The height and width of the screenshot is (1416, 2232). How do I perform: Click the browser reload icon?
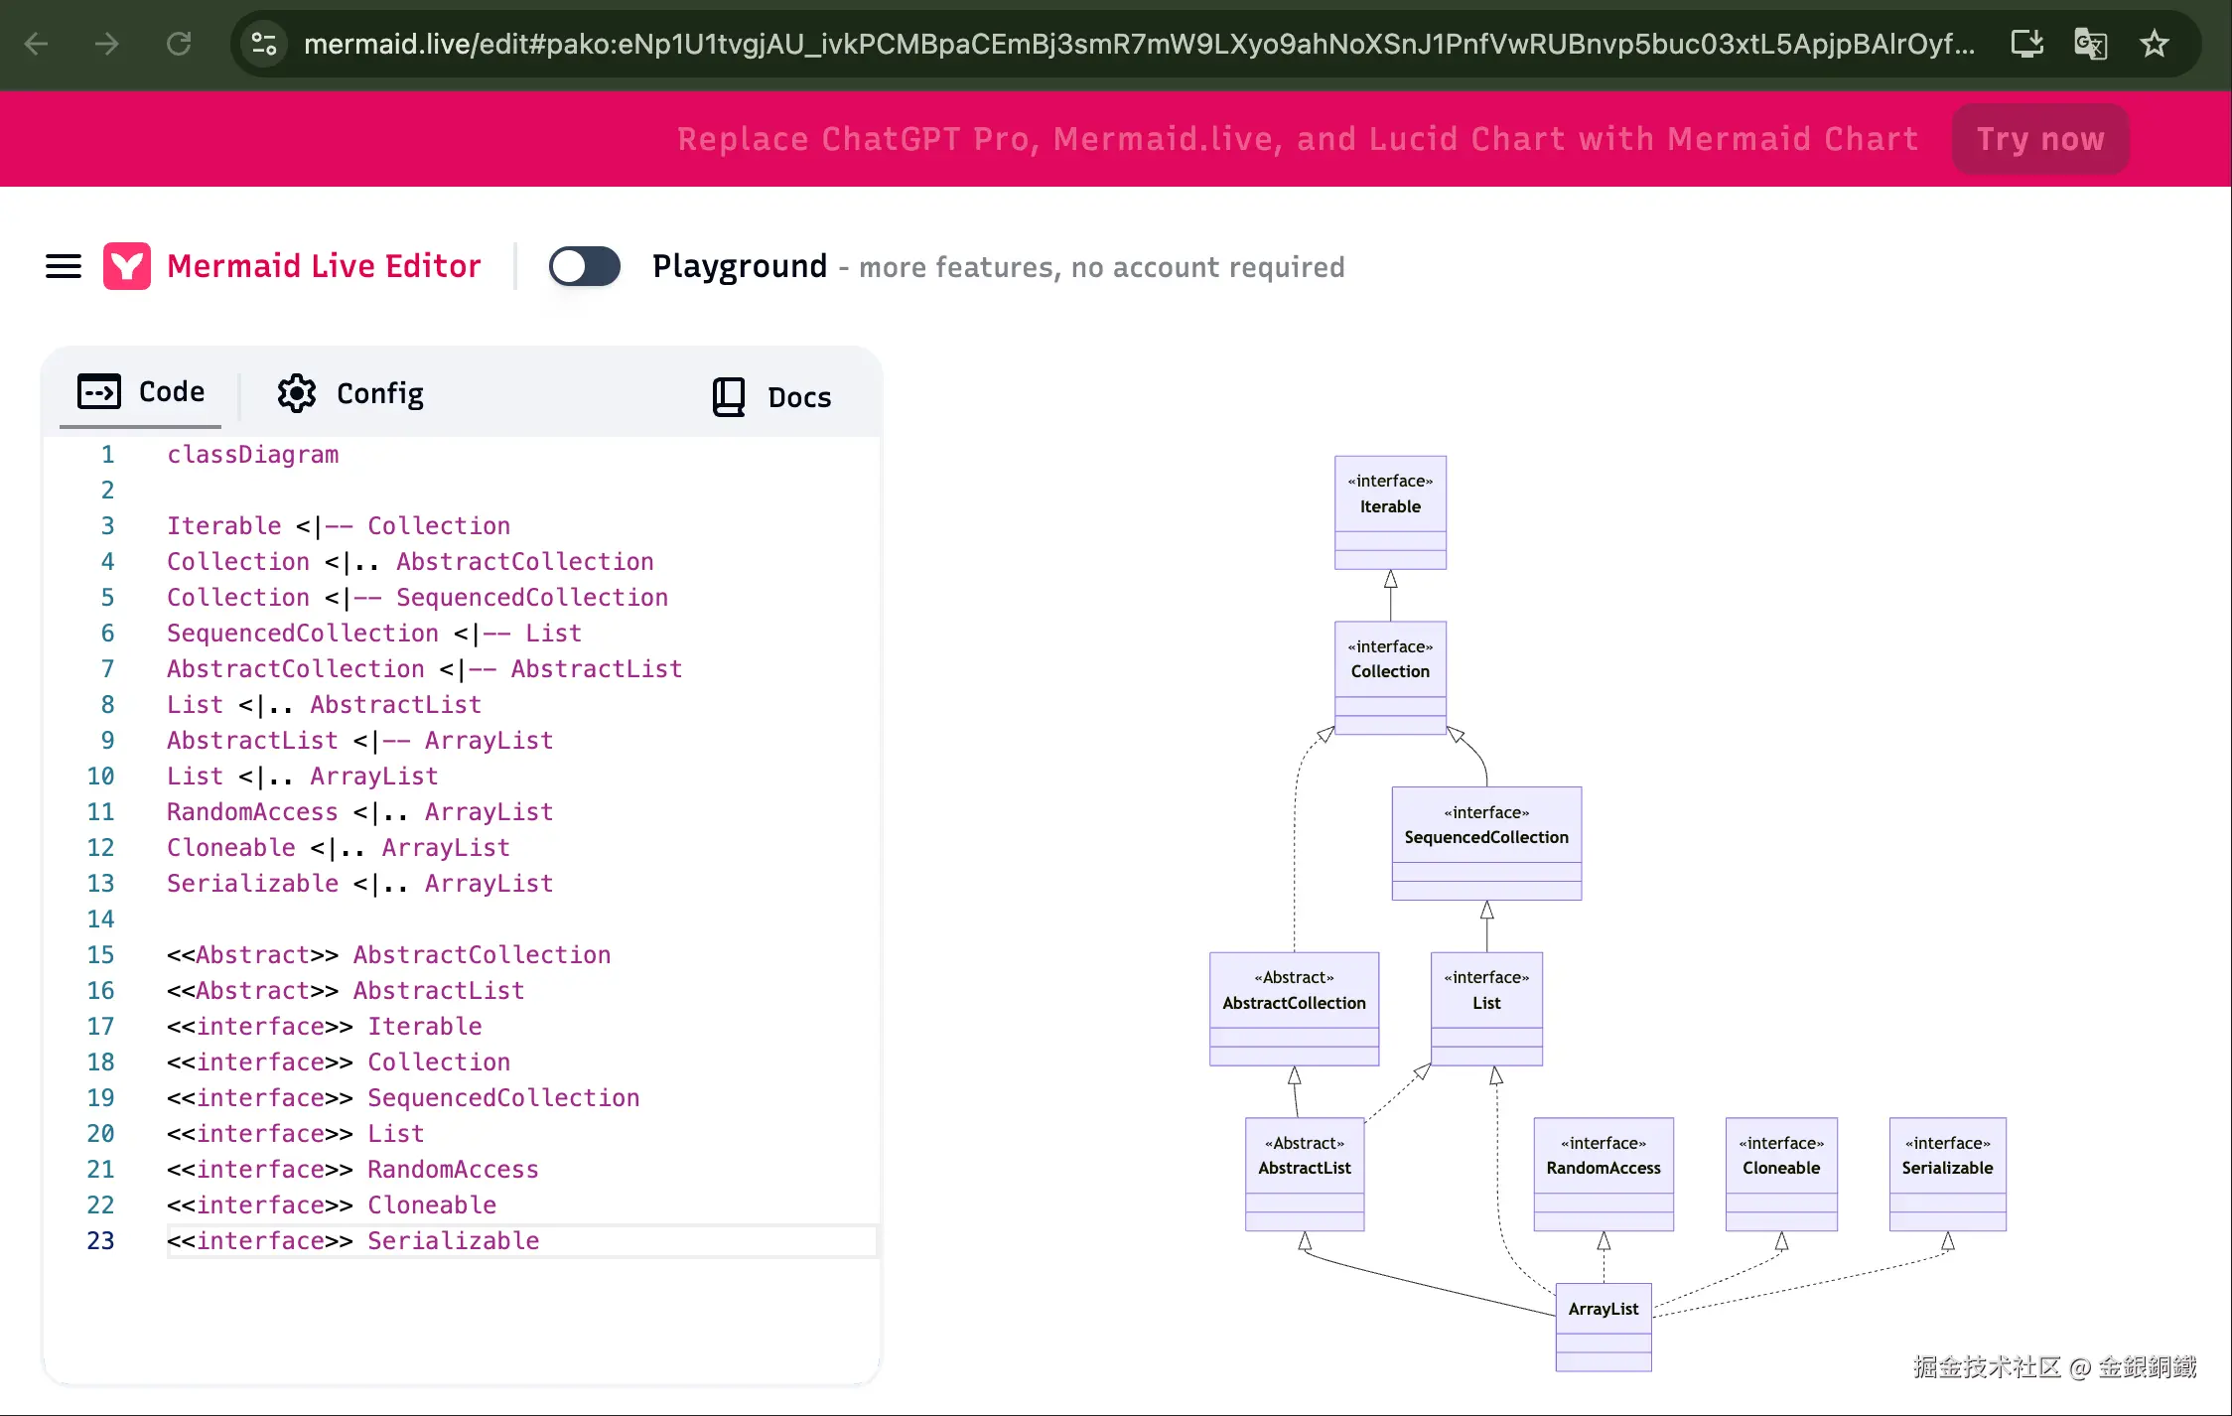179,44
